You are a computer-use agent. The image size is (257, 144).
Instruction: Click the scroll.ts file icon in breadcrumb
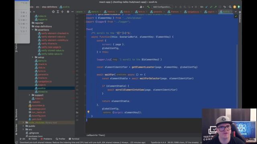(x=61, y=7)
